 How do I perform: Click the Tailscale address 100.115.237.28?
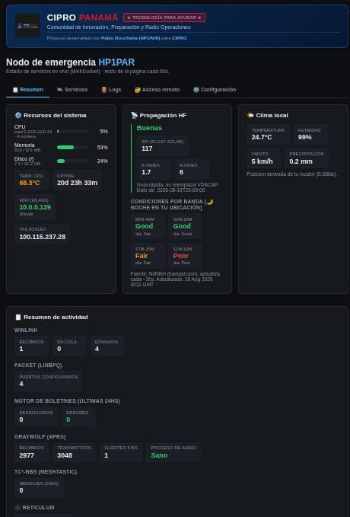[x=43, y=237]
